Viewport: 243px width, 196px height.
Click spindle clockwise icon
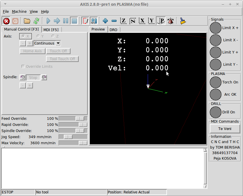pos(44,77)
